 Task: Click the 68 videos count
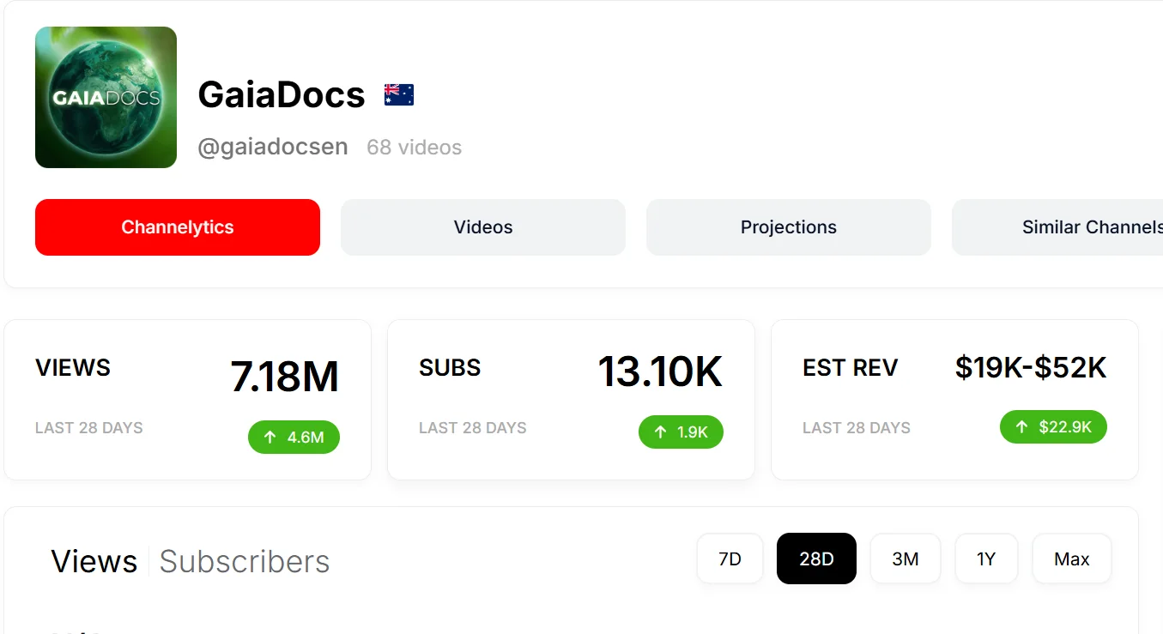pos(415,148)
